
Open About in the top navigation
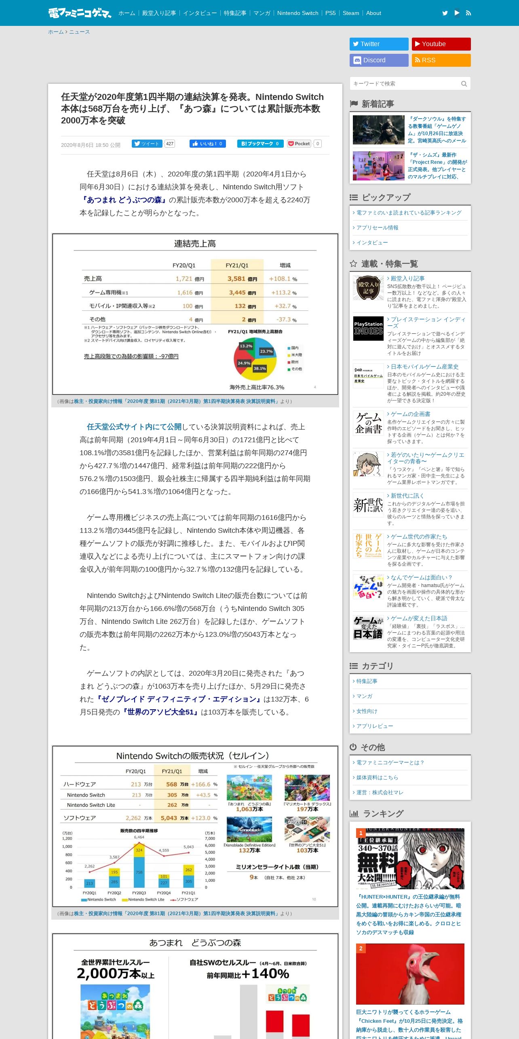[373, 13]
